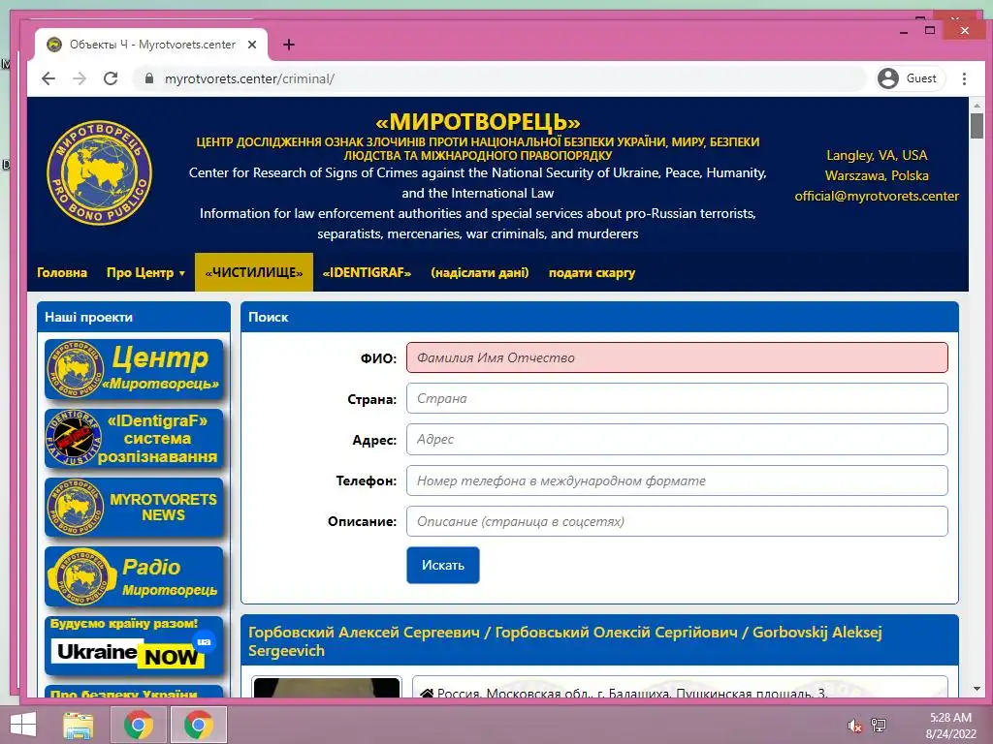Click the official@myrotvorets.center email link
993x744 pixels.
(877, 196)
